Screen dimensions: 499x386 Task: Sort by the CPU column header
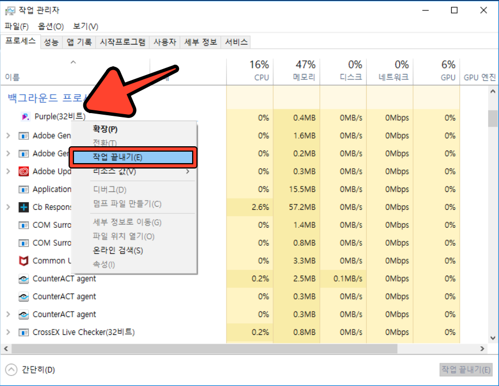tap(250, 72)
